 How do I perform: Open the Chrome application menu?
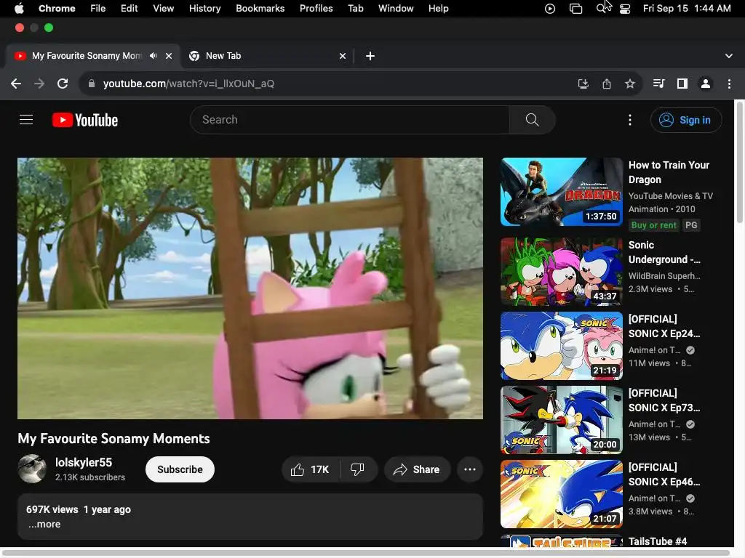tap(57, 9)
